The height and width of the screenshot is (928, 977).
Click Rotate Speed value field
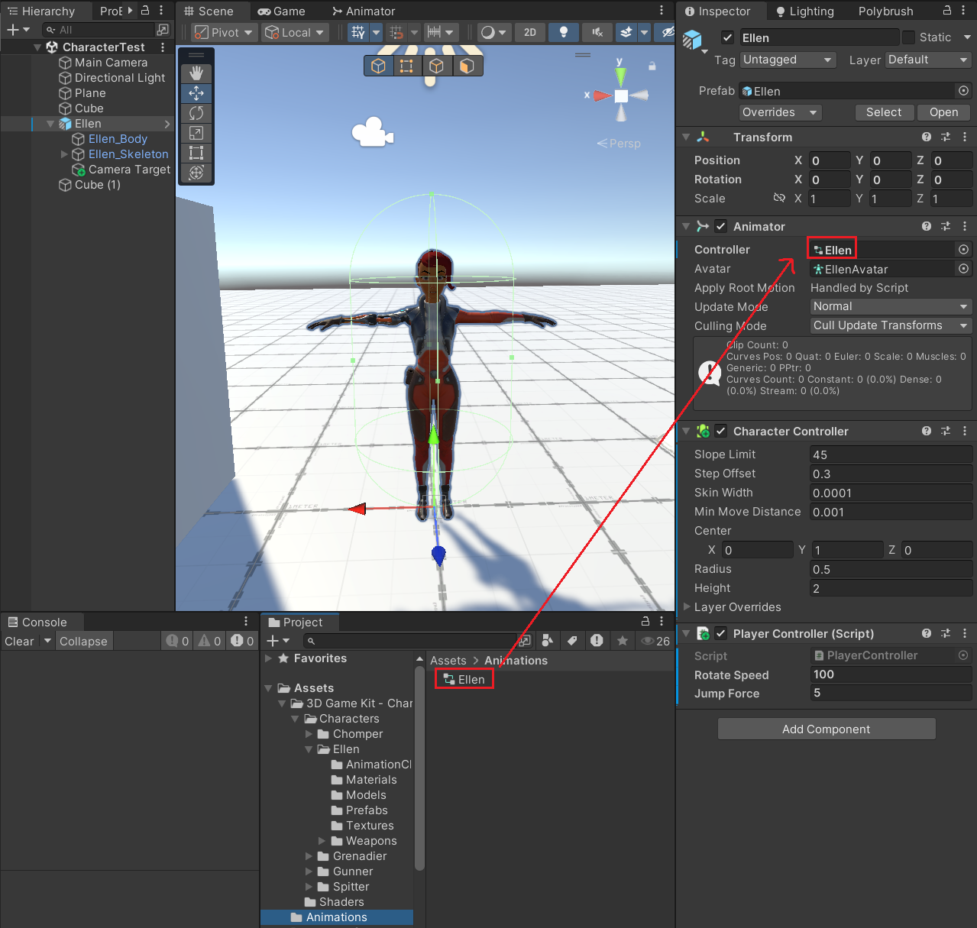(x=891, y=674)
